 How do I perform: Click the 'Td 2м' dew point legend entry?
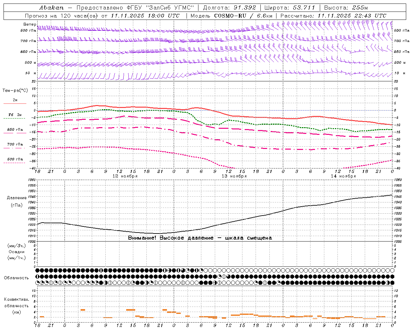click(15, 115)
